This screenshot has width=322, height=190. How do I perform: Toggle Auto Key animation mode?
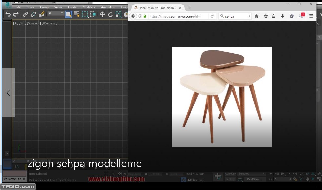[230, 174]
